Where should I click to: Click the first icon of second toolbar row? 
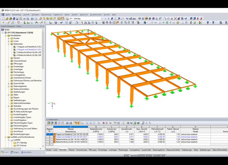[x=3, y=23]
